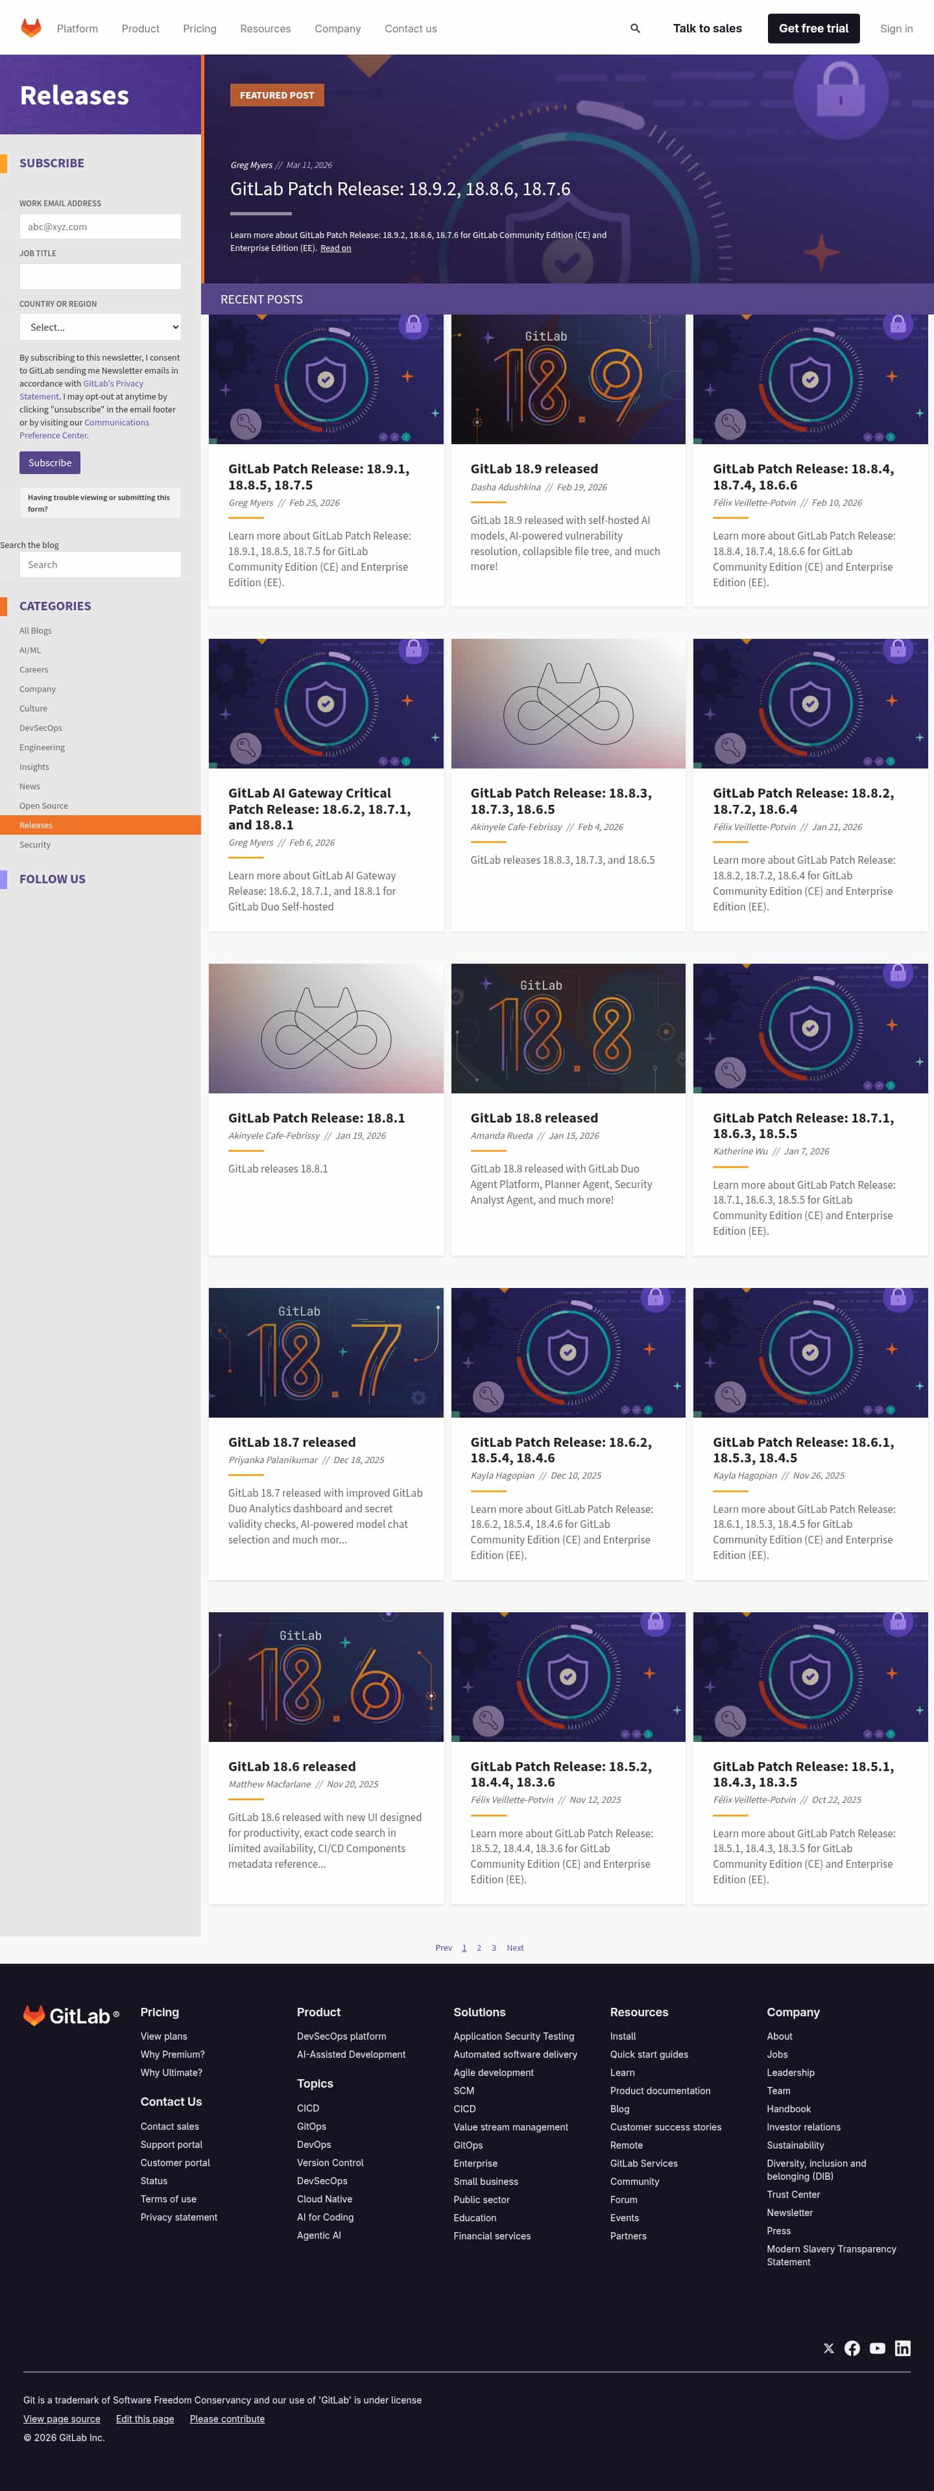Image resolution: width=934 pixels, height=2491 pixels.
Task: Open post GitLab Patch Release: 18.8.1
Action: (316, 1118)
